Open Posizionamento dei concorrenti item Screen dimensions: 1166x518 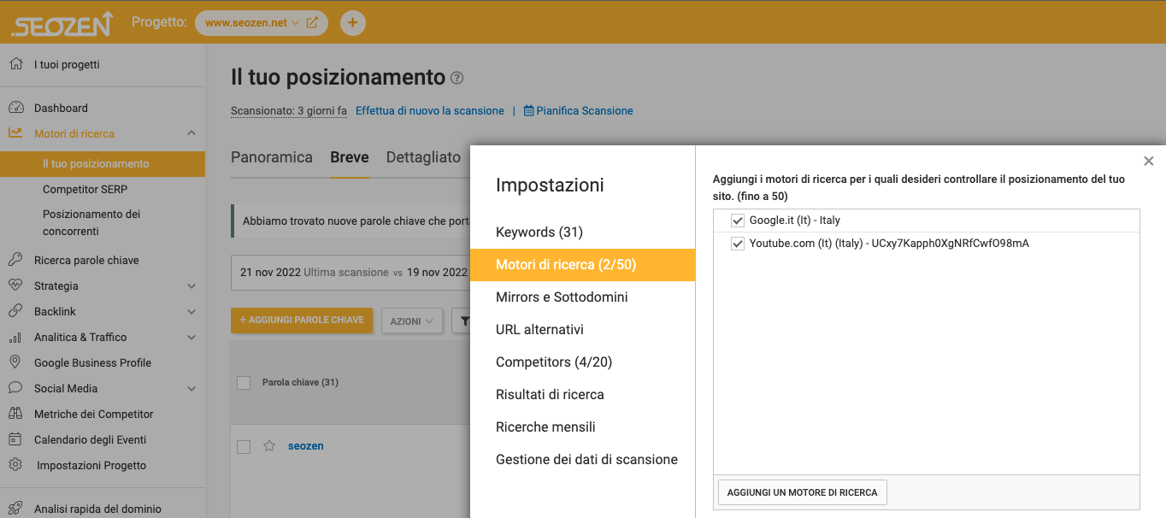91,222
